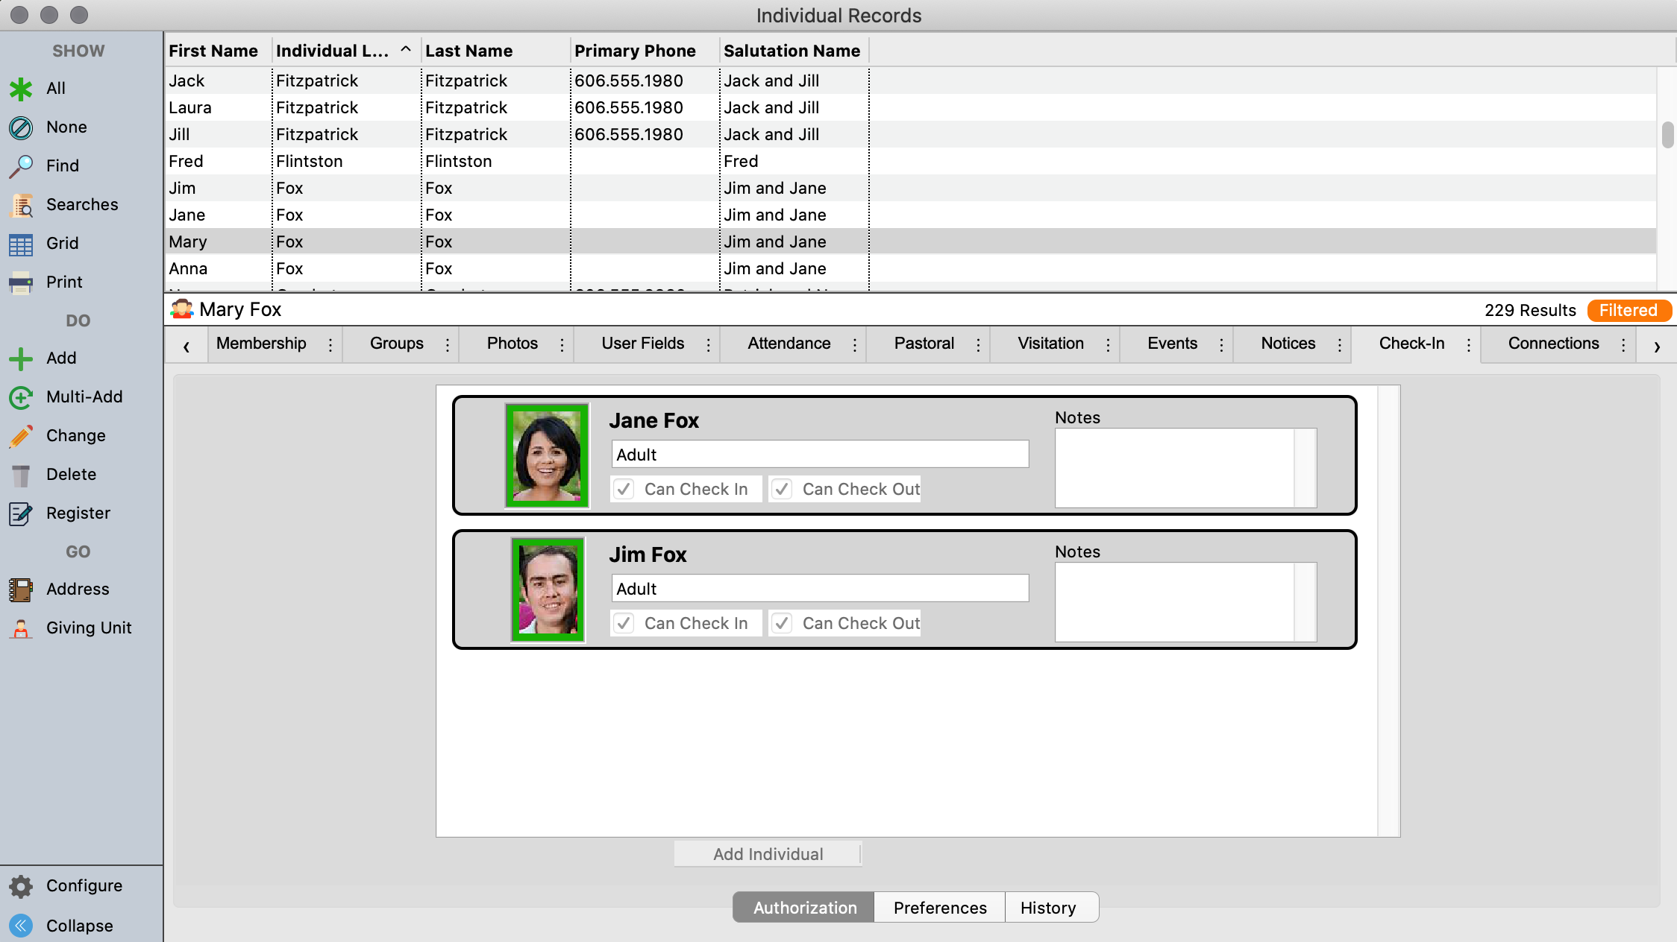The width and height of the screenshot is (1677, 942).
Task: Click the None filter icon
Action: click(x=21, y=127)
